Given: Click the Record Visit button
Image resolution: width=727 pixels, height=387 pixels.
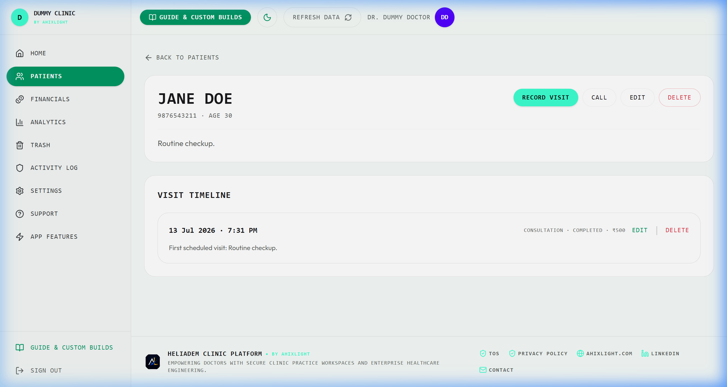Looking at the screenshot, I should click(546, 98).
